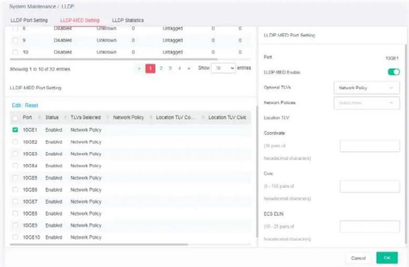This screenshot has height=267, width=409.
Task: Sort by the Port column header
Action: tap(27, 117)
